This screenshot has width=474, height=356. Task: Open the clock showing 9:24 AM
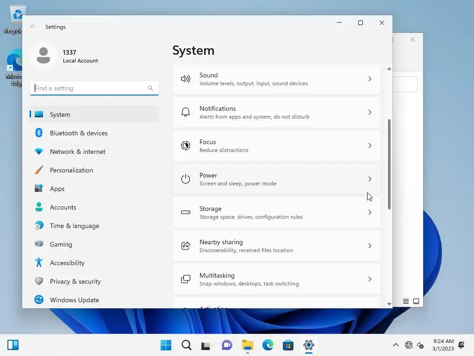click(x=443, y=345)
